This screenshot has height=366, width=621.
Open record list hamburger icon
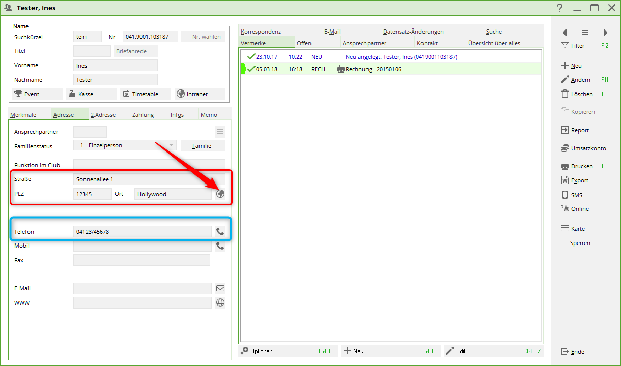click(585, 33)
